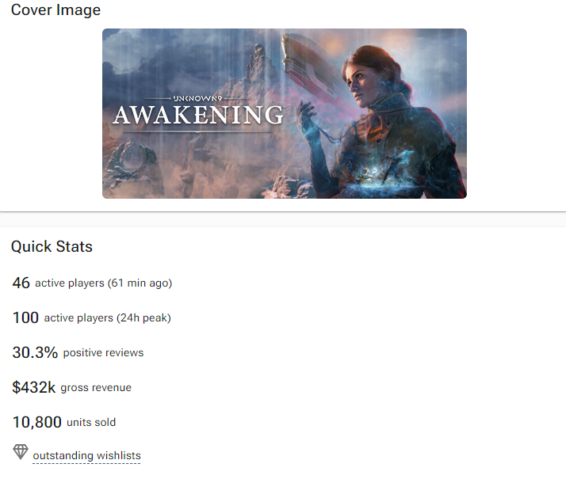Click the Unknown 9 Awakening cover image

coord(284,113)
